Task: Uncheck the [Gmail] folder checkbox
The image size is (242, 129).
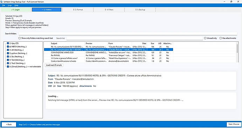Action: click(x=8, y=67)
